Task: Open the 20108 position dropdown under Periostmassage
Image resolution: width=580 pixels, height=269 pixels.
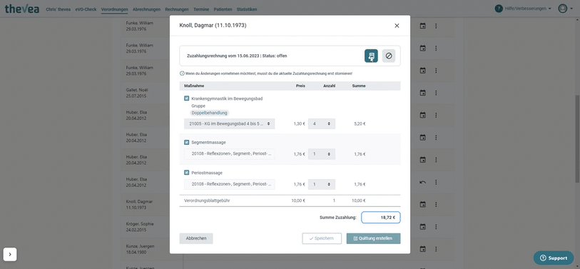Action: point(229,184)
